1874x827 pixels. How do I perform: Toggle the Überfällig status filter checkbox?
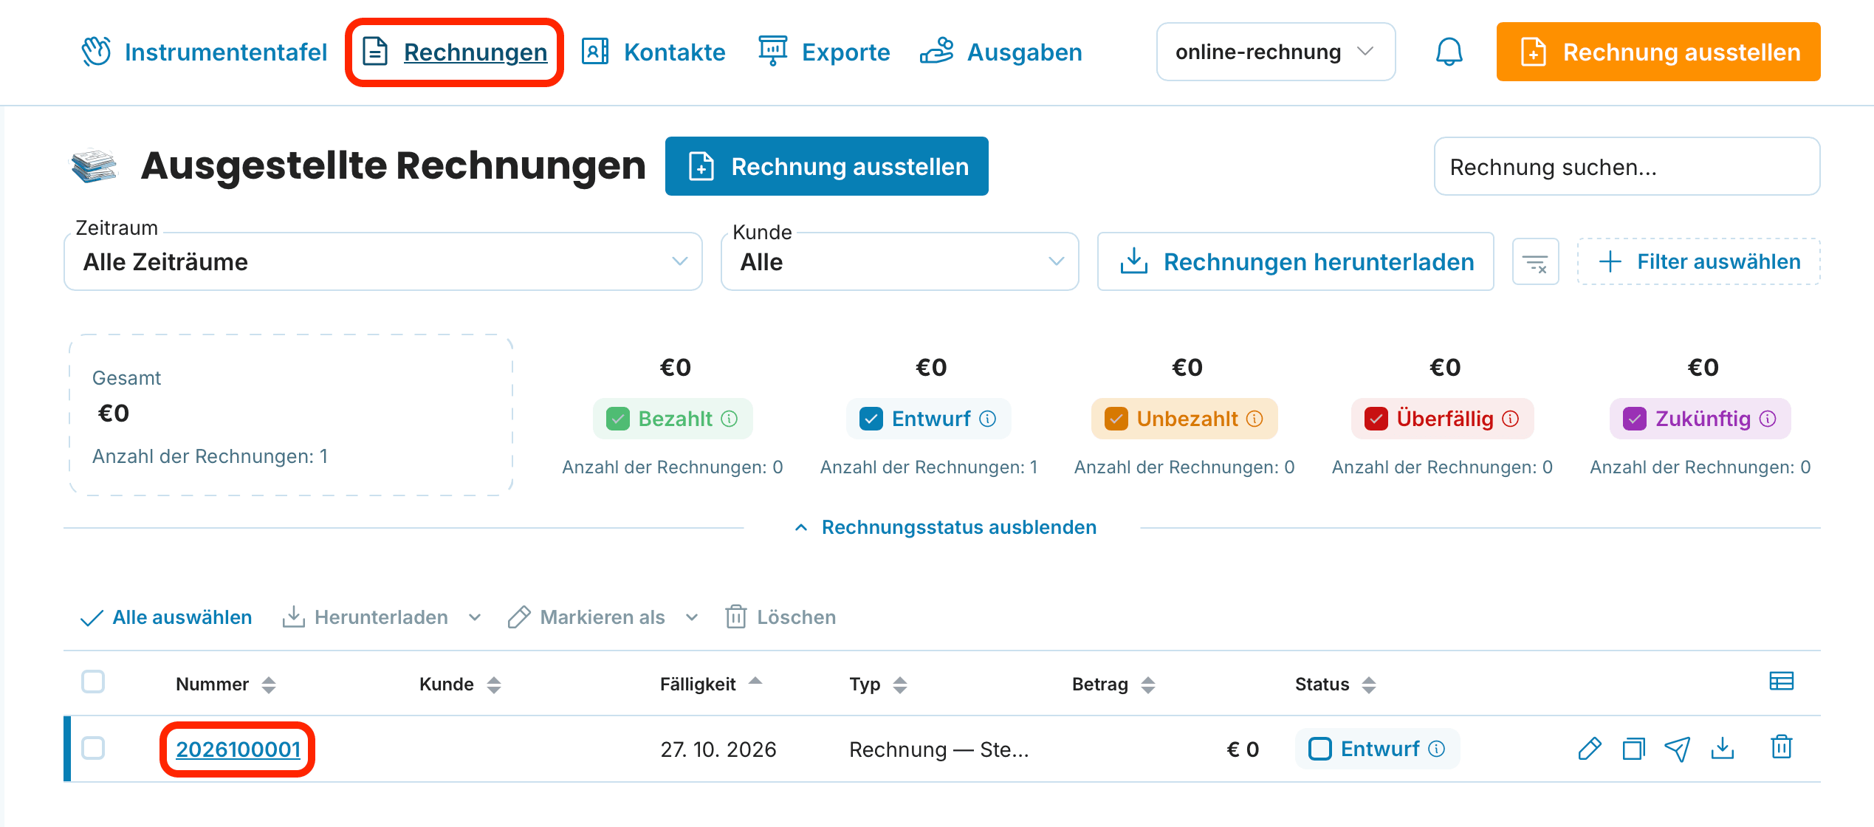click(x=1376, y=419)
